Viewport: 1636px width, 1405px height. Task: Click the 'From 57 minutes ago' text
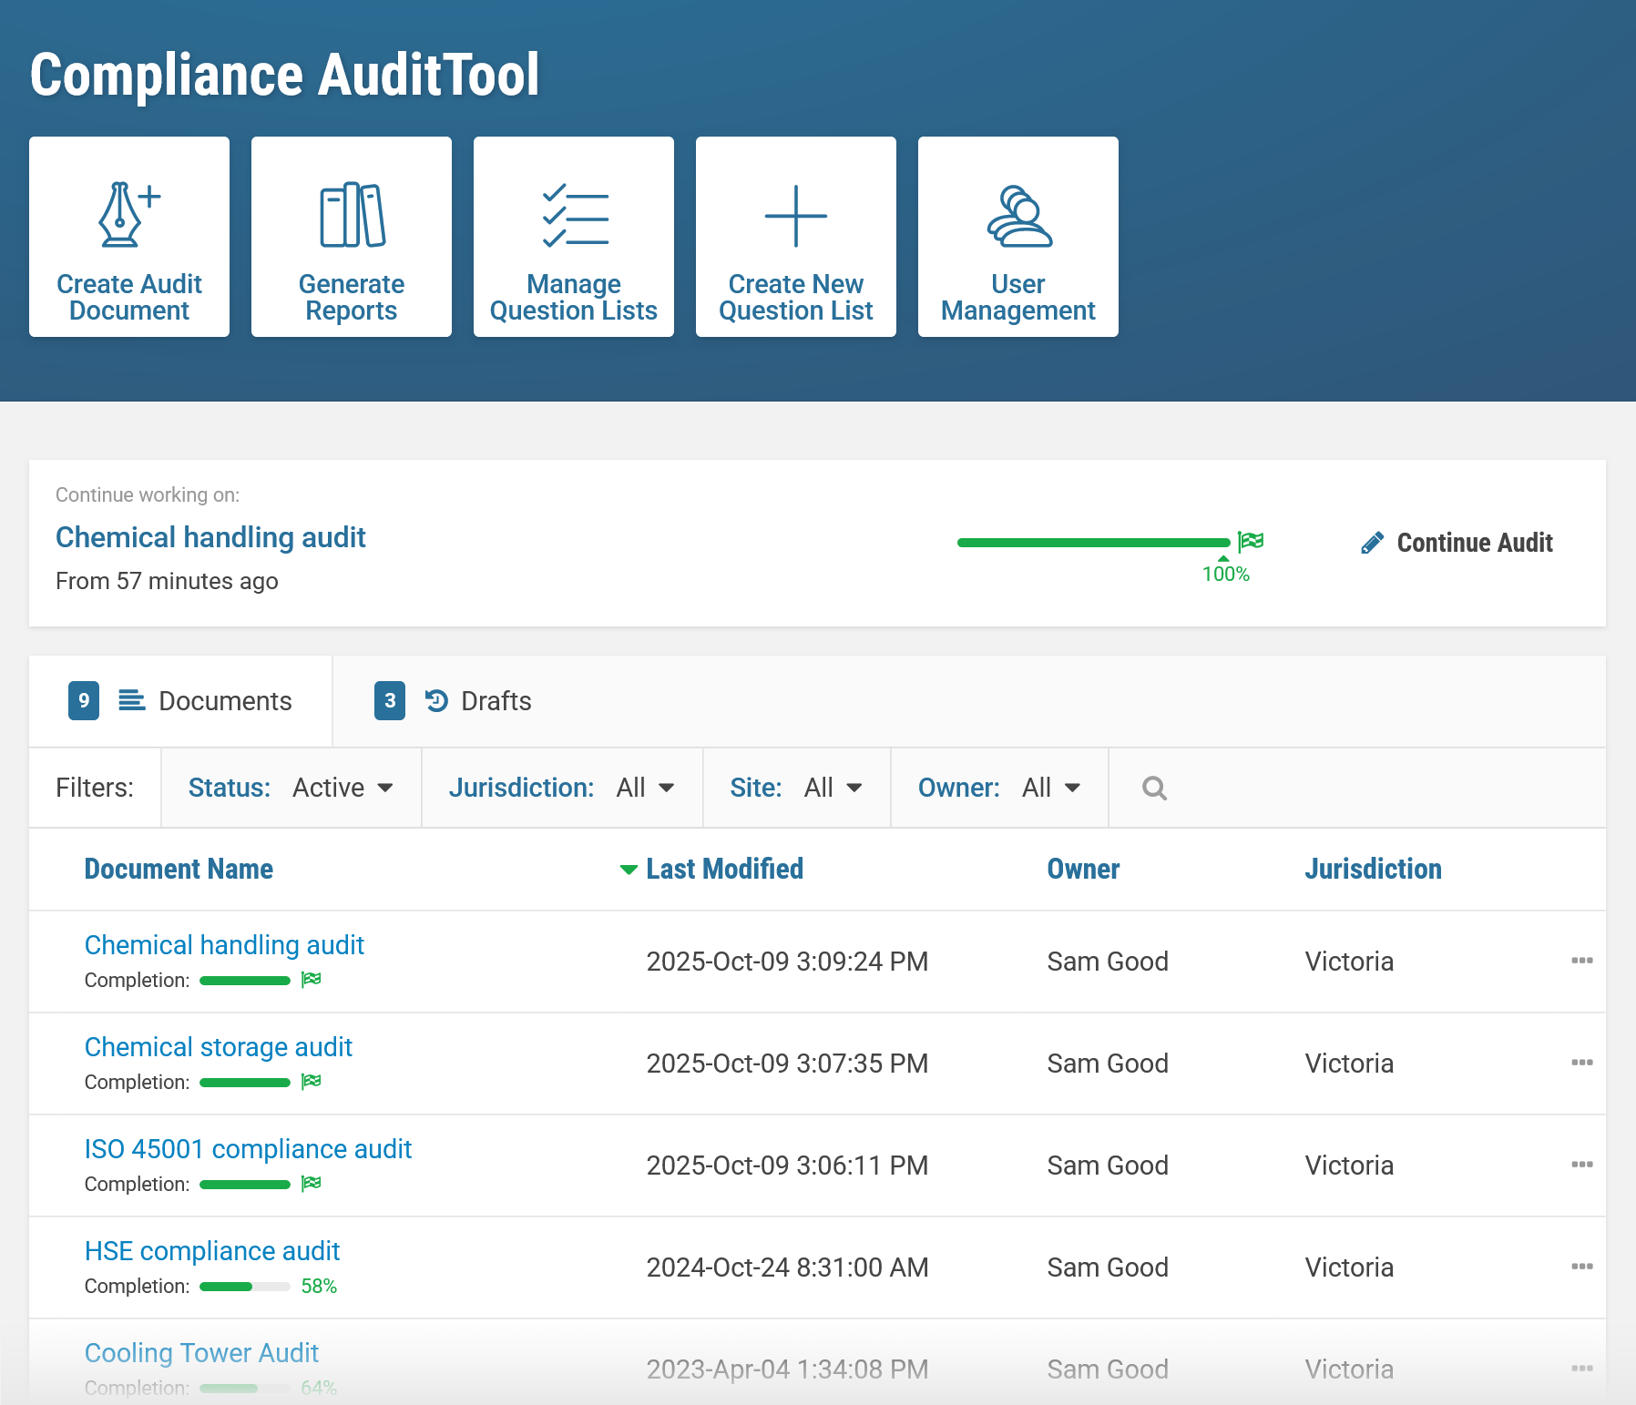[x=167, y=581]
